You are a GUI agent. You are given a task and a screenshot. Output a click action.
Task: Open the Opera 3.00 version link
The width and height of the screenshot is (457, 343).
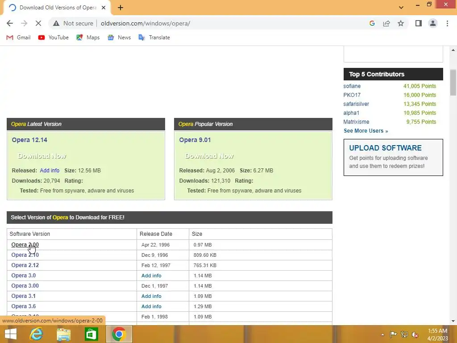point(25,286)
